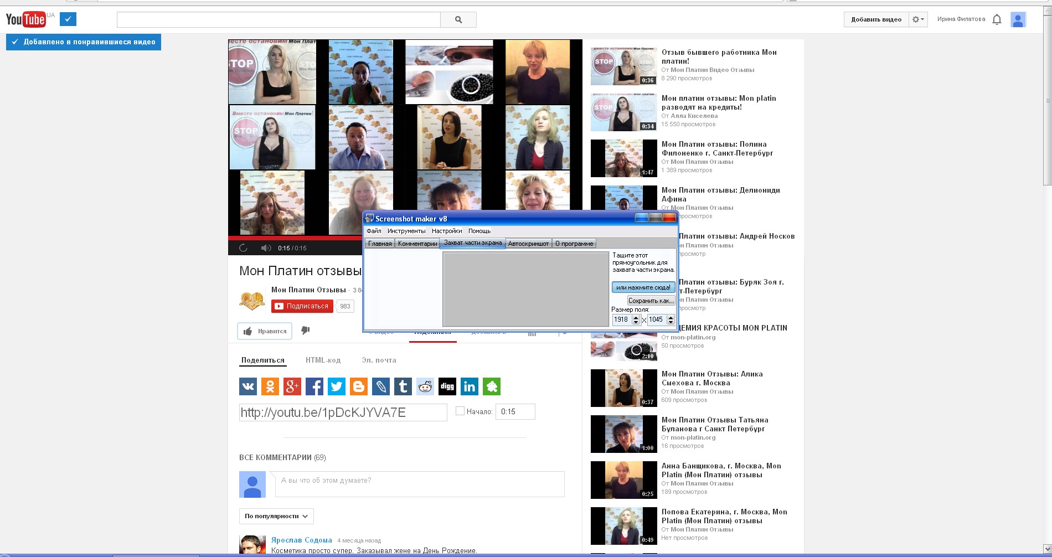Open video Мон платин отзывы: разводят на кредиты
This screenshot has height=557, width=1052.
tap(719, 102)
